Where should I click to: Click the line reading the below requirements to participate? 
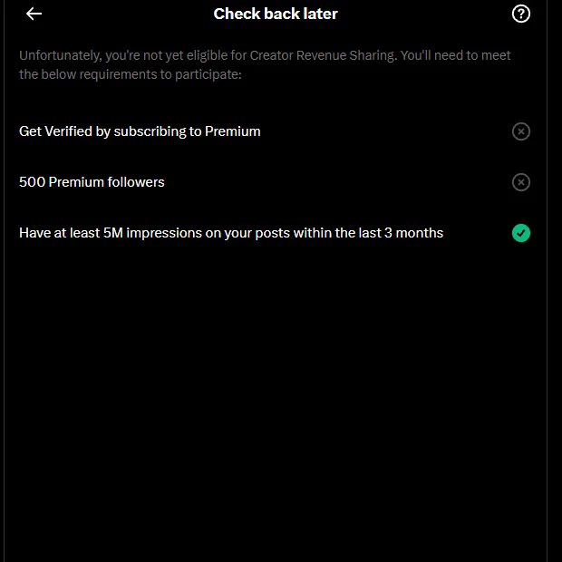point(131,74)
